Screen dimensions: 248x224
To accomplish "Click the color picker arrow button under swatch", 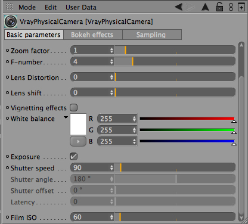I will (78, 141).
